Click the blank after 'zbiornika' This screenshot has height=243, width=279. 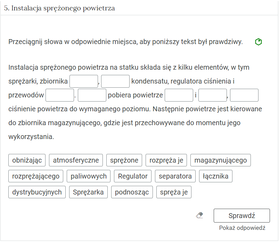coord(83,81)
